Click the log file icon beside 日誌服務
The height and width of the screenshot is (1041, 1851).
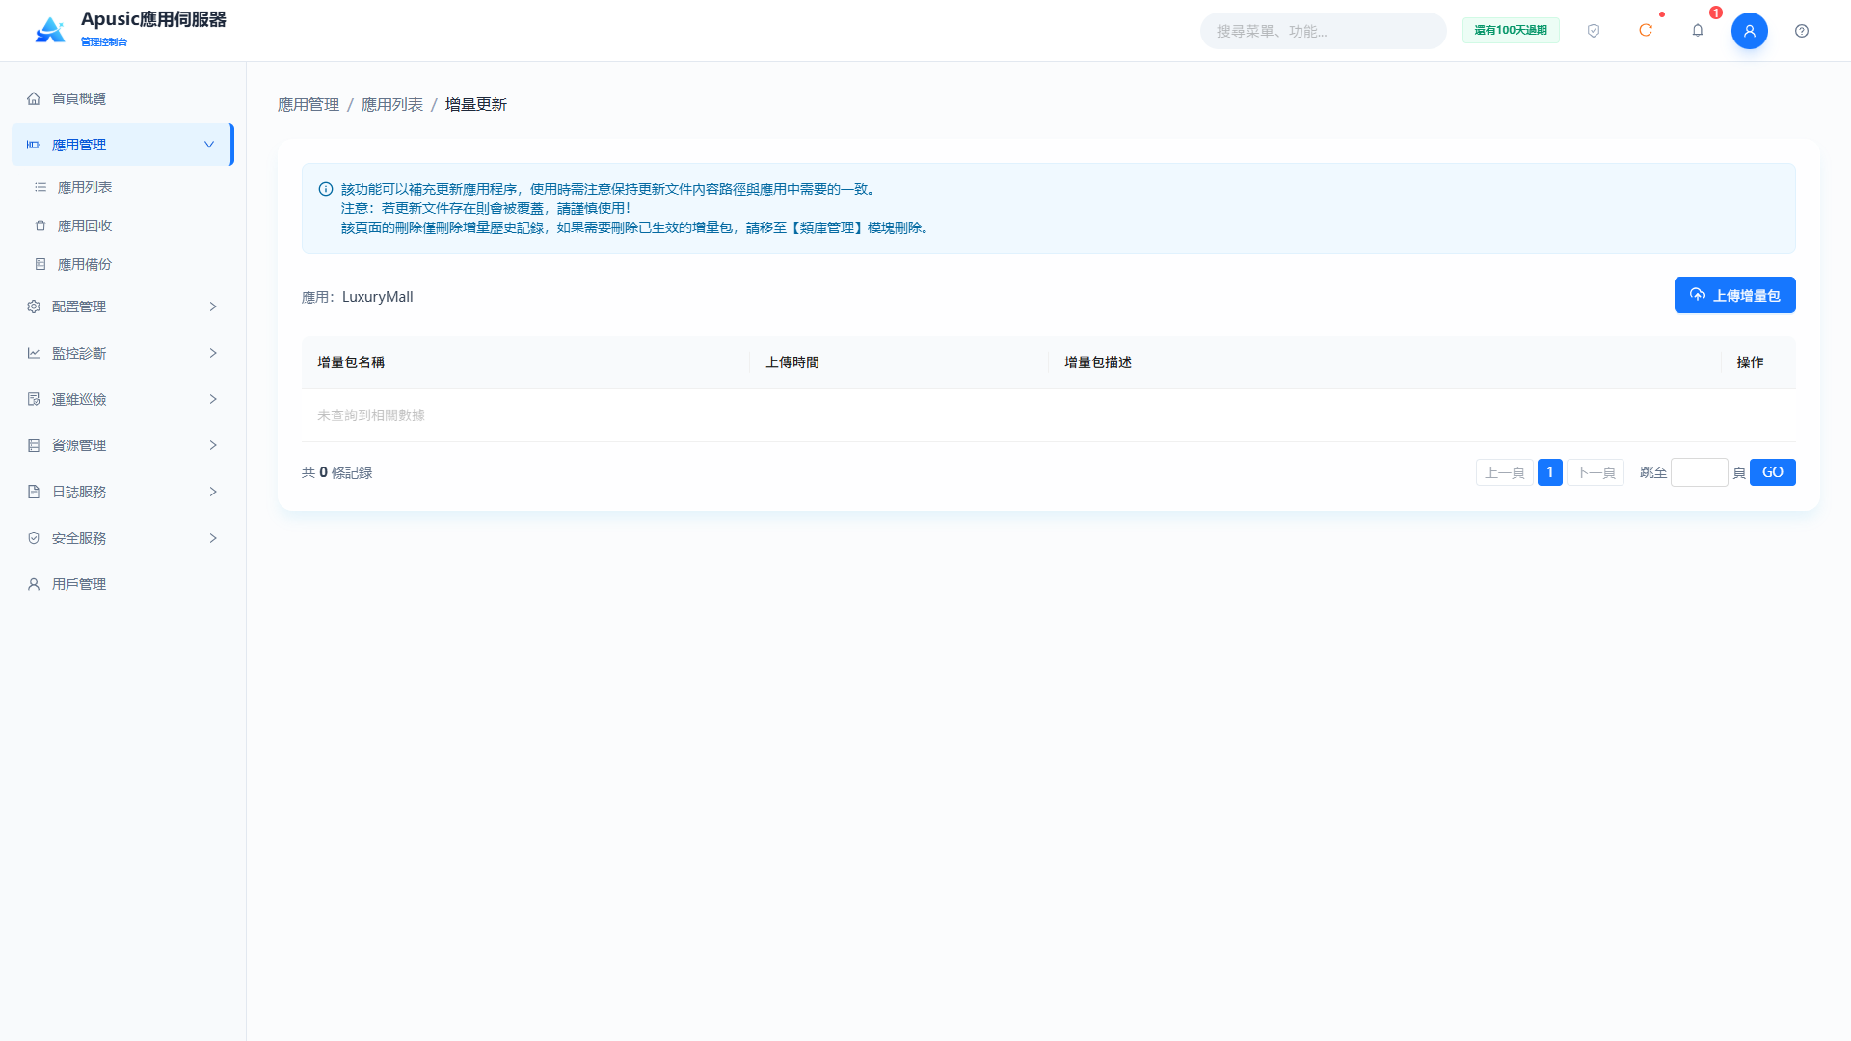click(x=34, y=492)
